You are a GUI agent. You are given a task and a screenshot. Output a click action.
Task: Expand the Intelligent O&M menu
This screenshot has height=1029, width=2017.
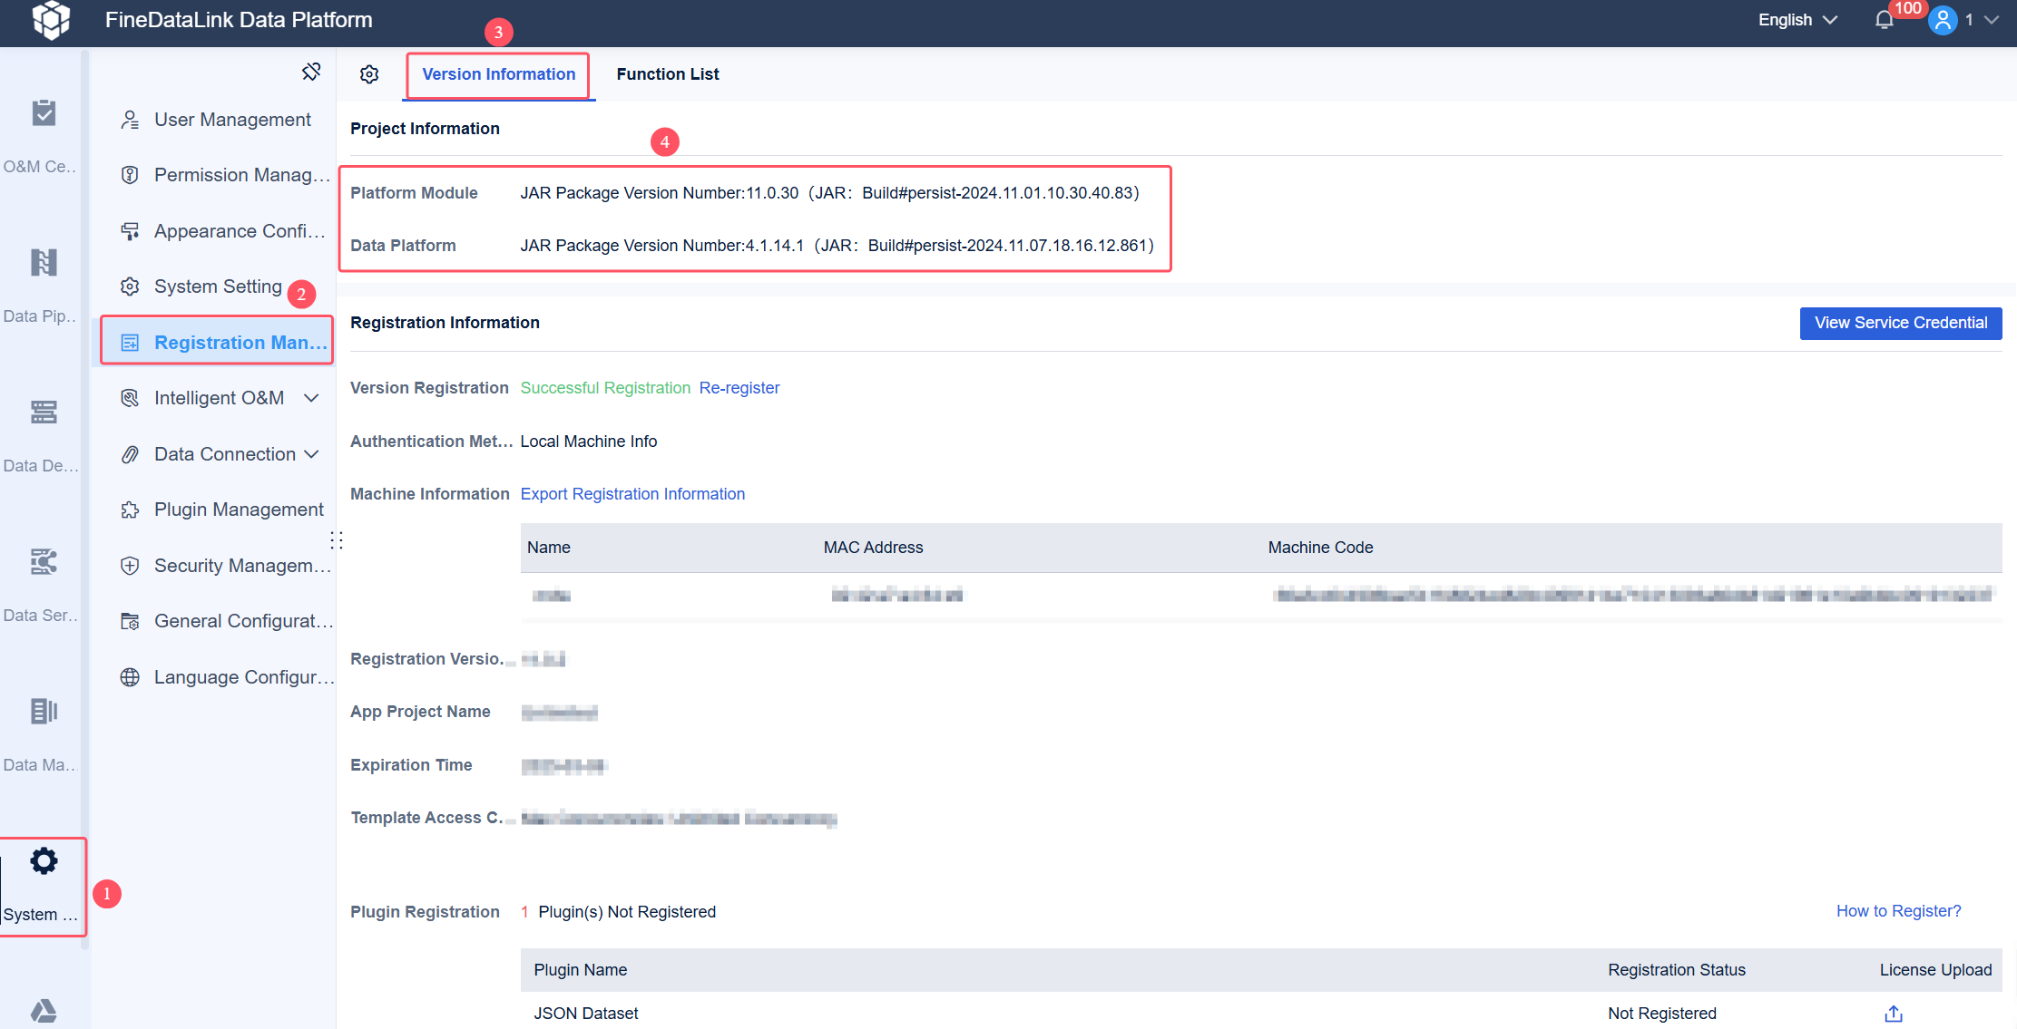219,398
